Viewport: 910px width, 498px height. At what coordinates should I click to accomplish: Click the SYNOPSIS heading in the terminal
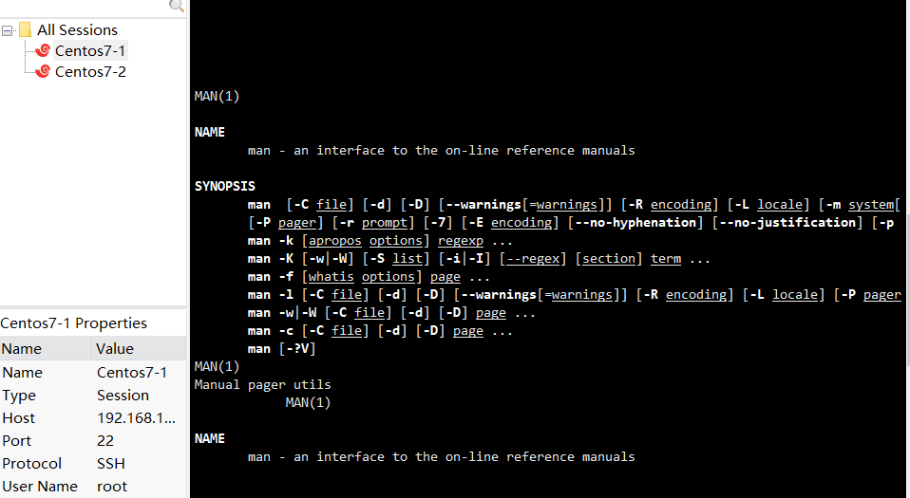(224, 186)
